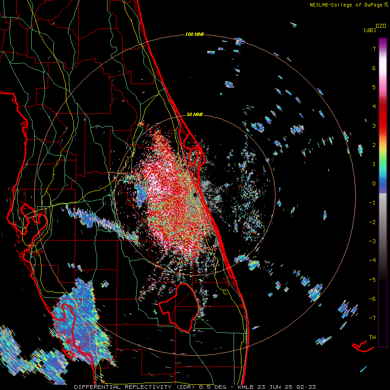Click the 6 dB tick label on the scale
Viewport: 390px width, 390px height.
click(374, 68)
